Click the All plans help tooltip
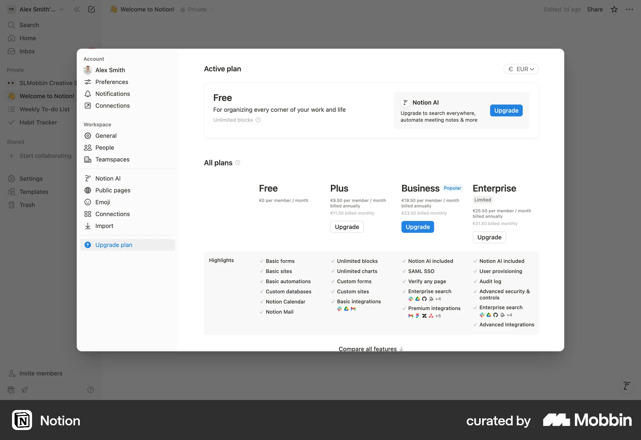This screenshot has height=440, width=641. click(x=237, y=163)
